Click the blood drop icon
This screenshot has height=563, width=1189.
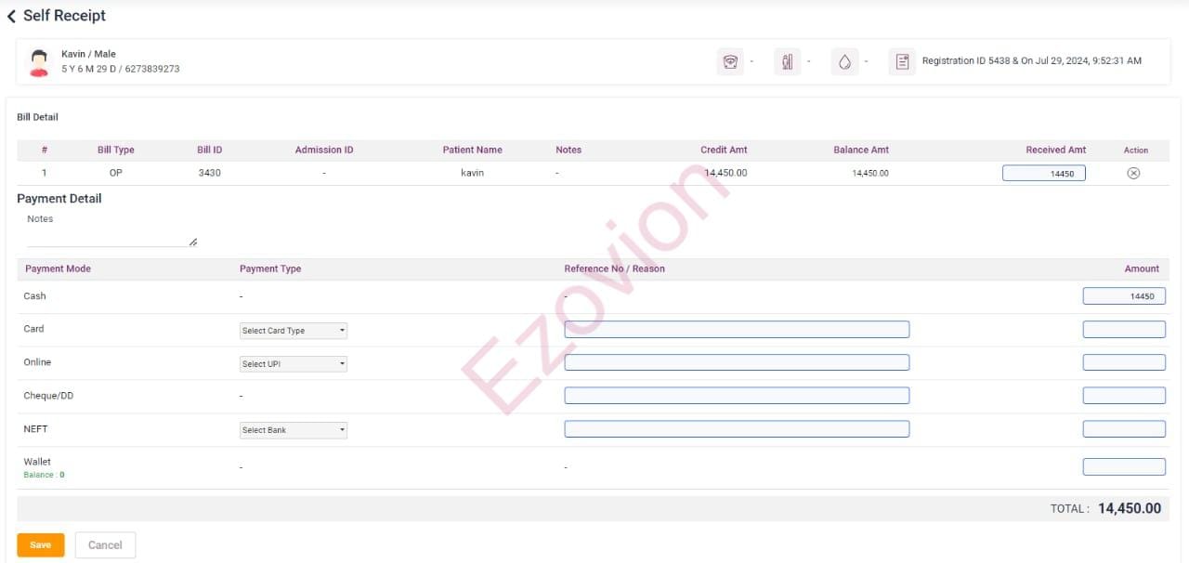point(844,62)
